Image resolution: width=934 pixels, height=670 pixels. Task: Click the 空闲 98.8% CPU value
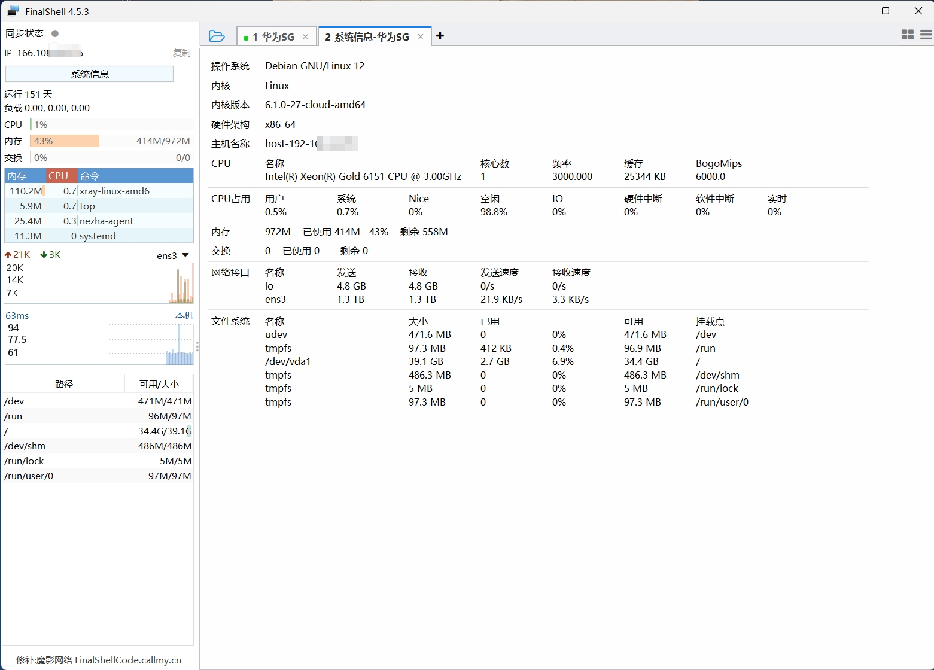(494, 212)
